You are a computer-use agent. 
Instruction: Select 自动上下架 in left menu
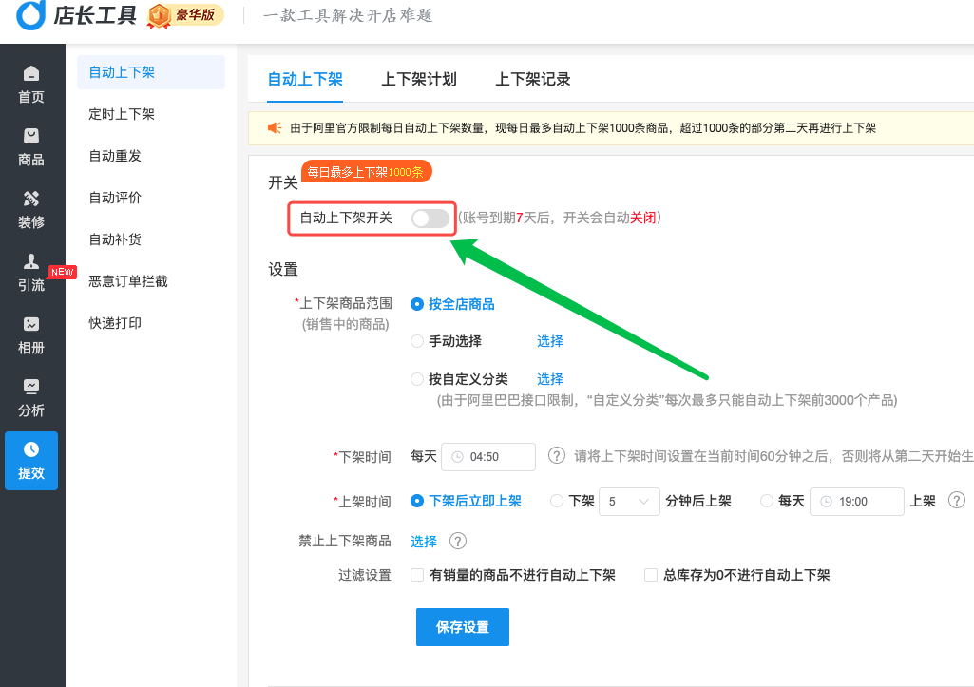click(x=151, y=72)
